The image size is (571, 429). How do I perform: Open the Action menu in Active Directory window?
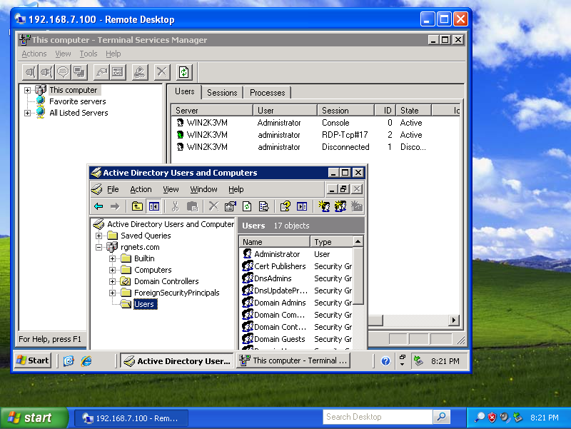141,189
